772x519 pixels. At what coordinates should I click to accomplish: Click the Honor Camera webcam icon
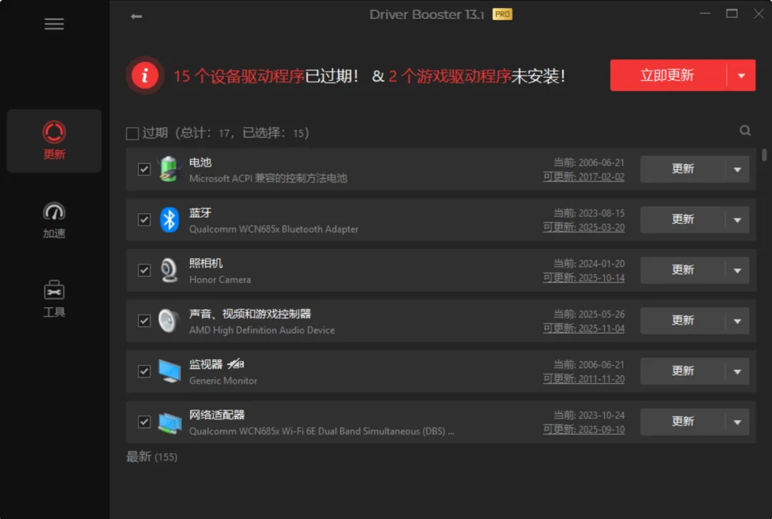point(169,270)
